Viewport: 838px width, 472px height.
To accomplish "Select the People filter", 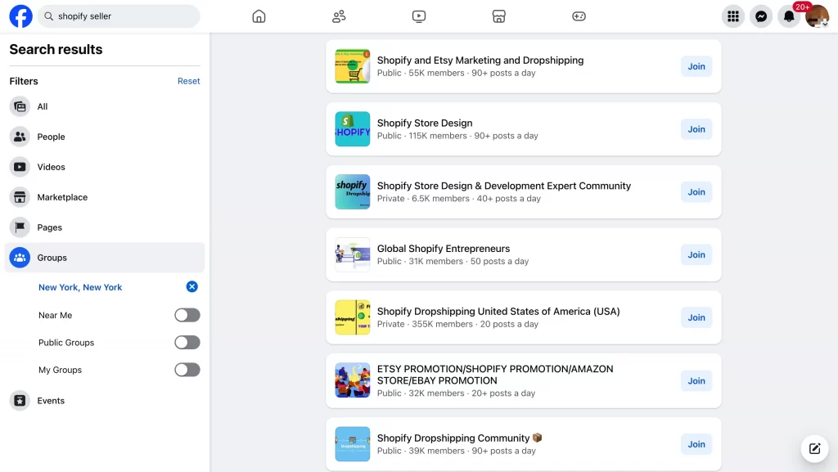I will [x=105, y=137].
